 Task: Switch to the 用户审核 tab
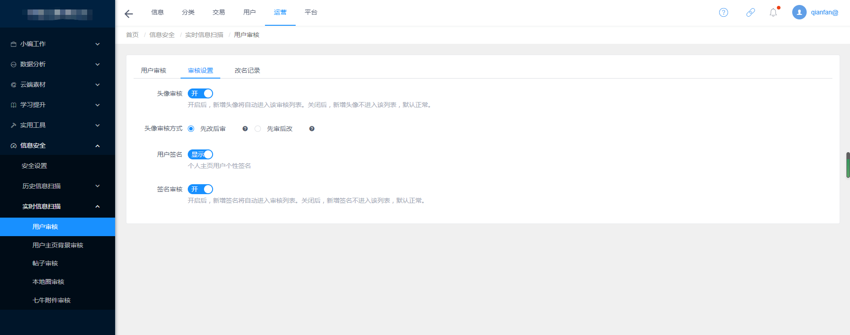point(153,70)
